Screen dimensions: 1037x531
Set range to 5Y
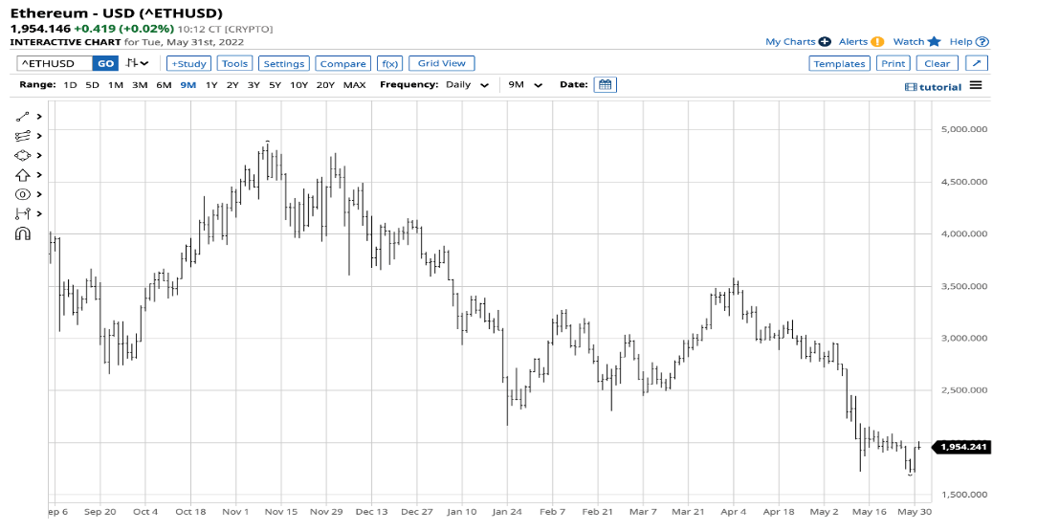[x=275, y=85]
